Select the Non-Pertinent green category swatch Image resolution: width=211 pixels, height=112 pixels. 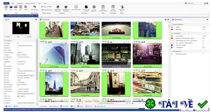coord(172,36)
